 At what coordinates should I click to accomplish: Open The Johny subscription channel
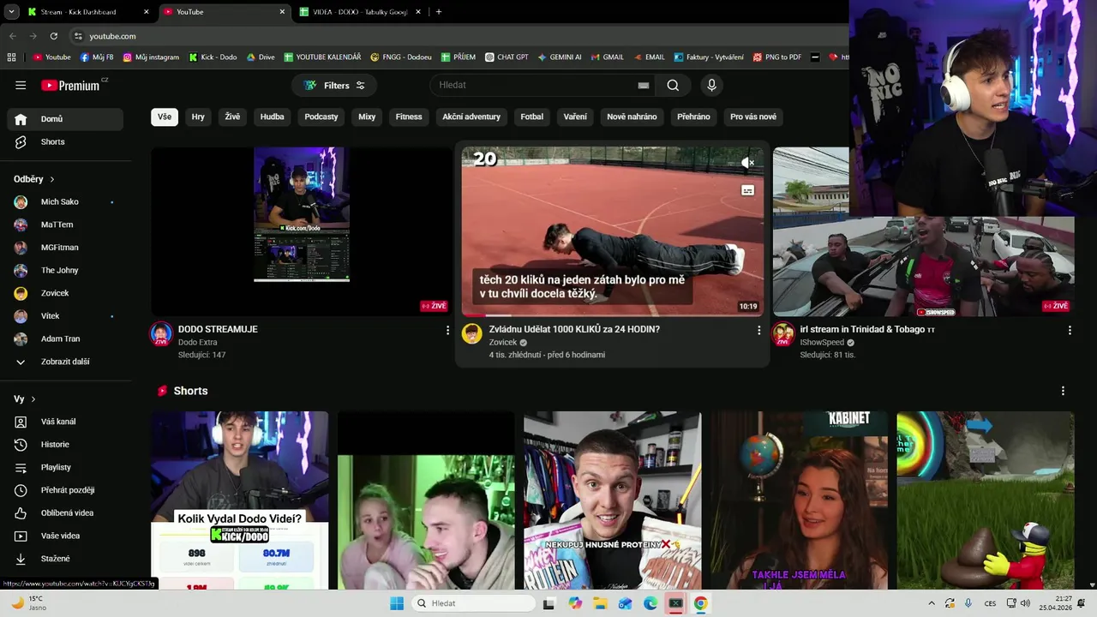(x=65, y=270)
